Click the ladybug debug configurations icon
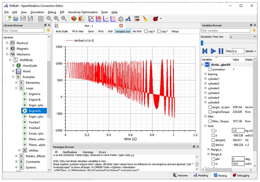Viewport: 260px width, 182px height. click(155, 18)
